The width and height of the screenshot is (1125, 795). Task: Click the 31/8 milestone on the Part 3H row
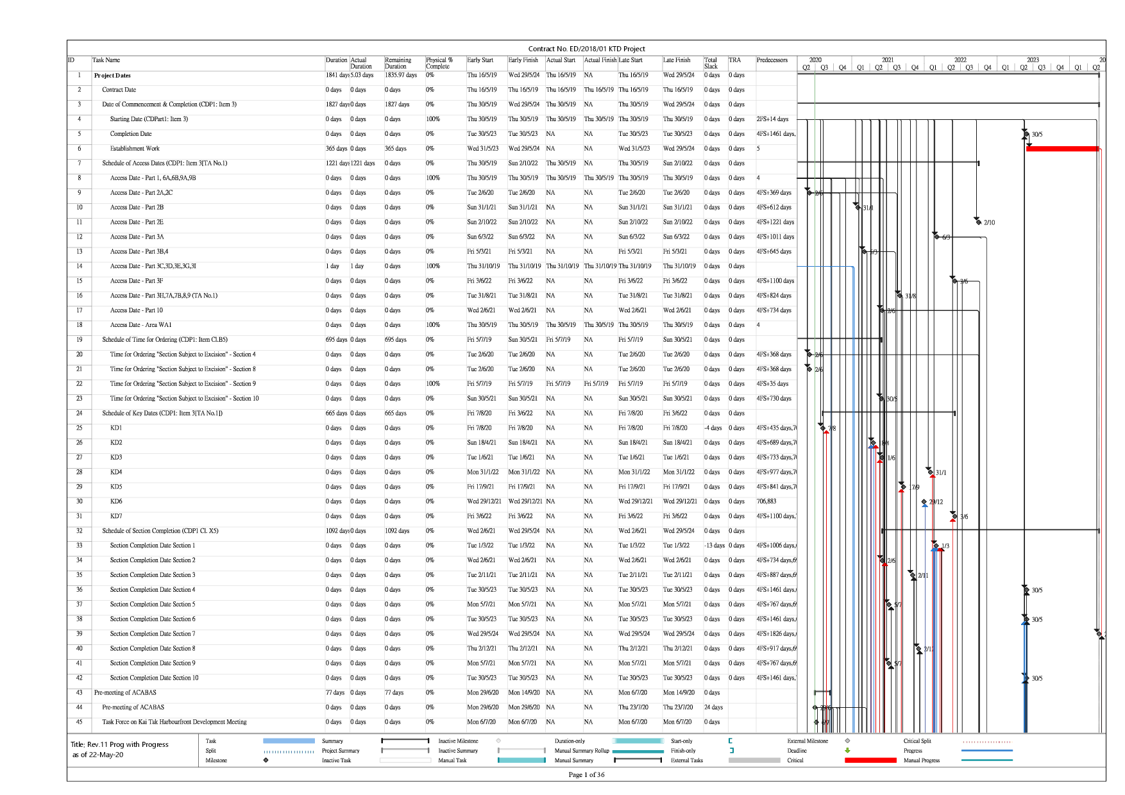tap(899, 296)
